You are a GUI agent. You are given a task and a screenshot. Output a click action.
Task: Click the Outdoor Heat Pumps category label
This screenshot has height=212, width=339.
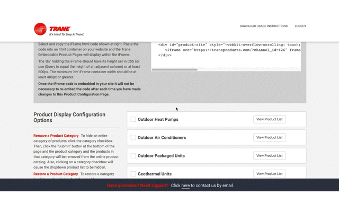(x=158, y=119)
